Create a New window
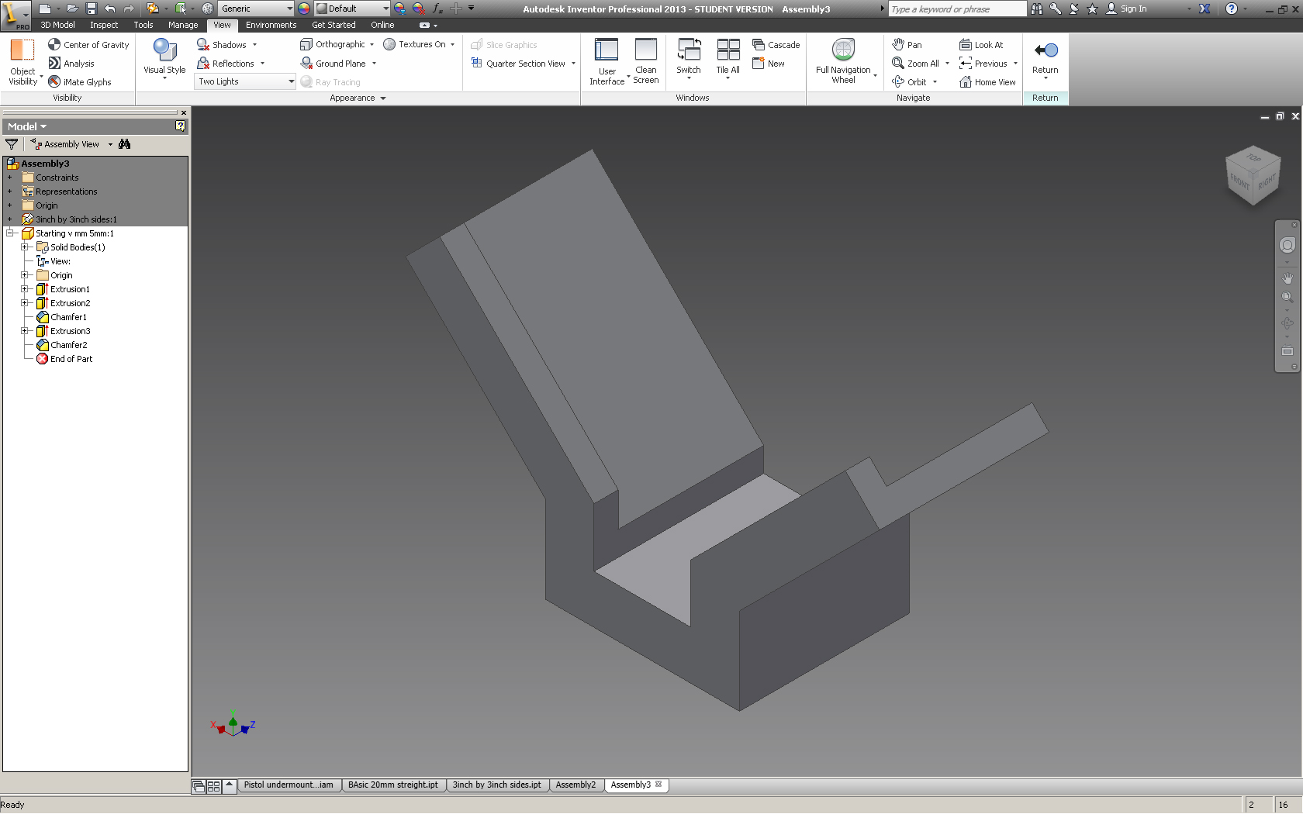This screenshot has width=1303, height=814. (769, 64)
